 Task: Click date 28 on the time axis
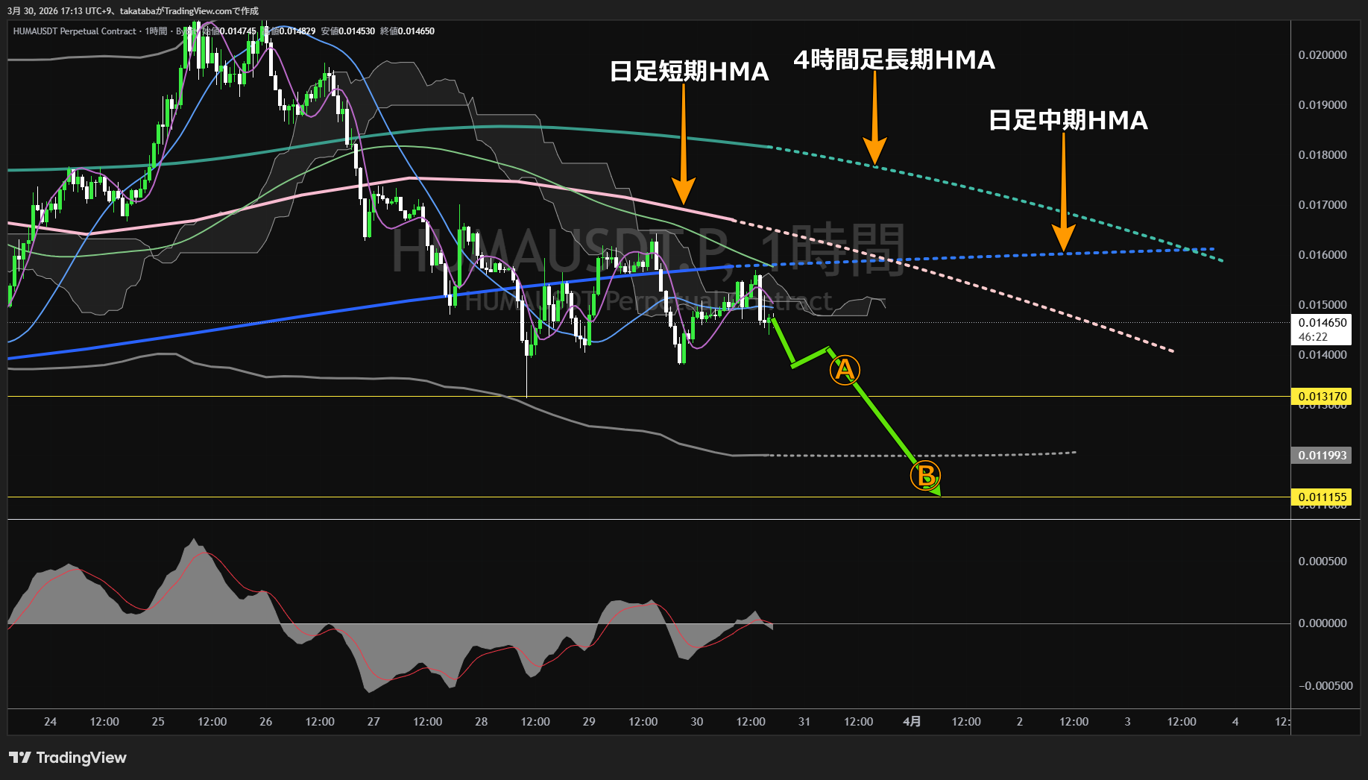(481, 722)
